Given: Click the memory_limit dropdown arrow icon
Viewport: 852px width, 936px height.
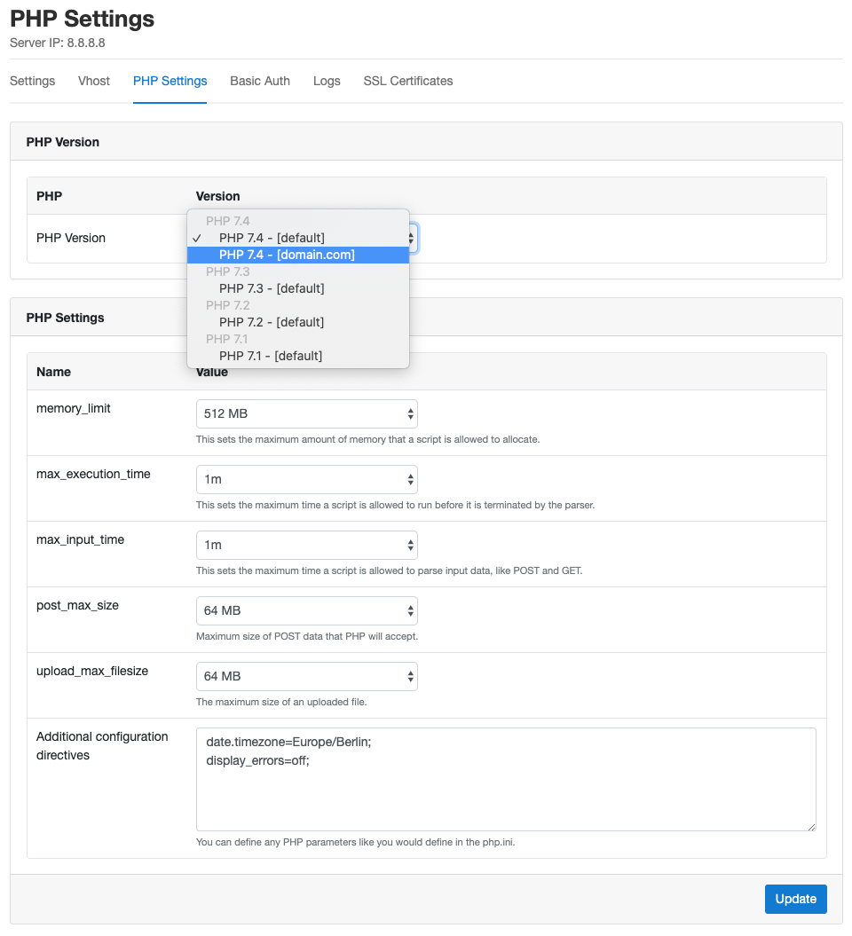Looking at the screenshot, I should pyautogui.click(x=410, y=413).
